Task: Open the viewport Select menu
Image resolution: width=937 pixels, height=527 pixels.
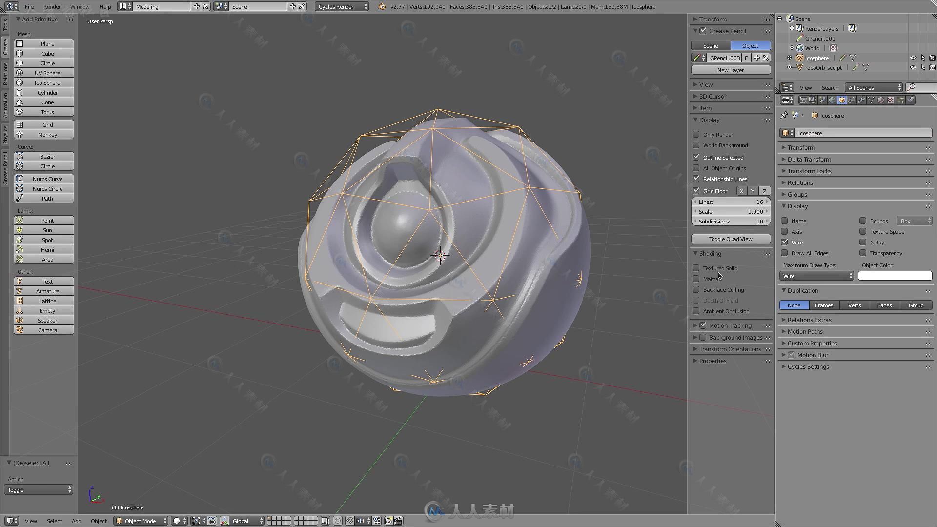Action: (54, 521)
